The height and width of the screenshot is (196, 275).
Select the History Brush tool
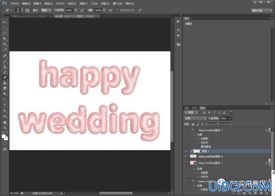click(x=5, y=72)
